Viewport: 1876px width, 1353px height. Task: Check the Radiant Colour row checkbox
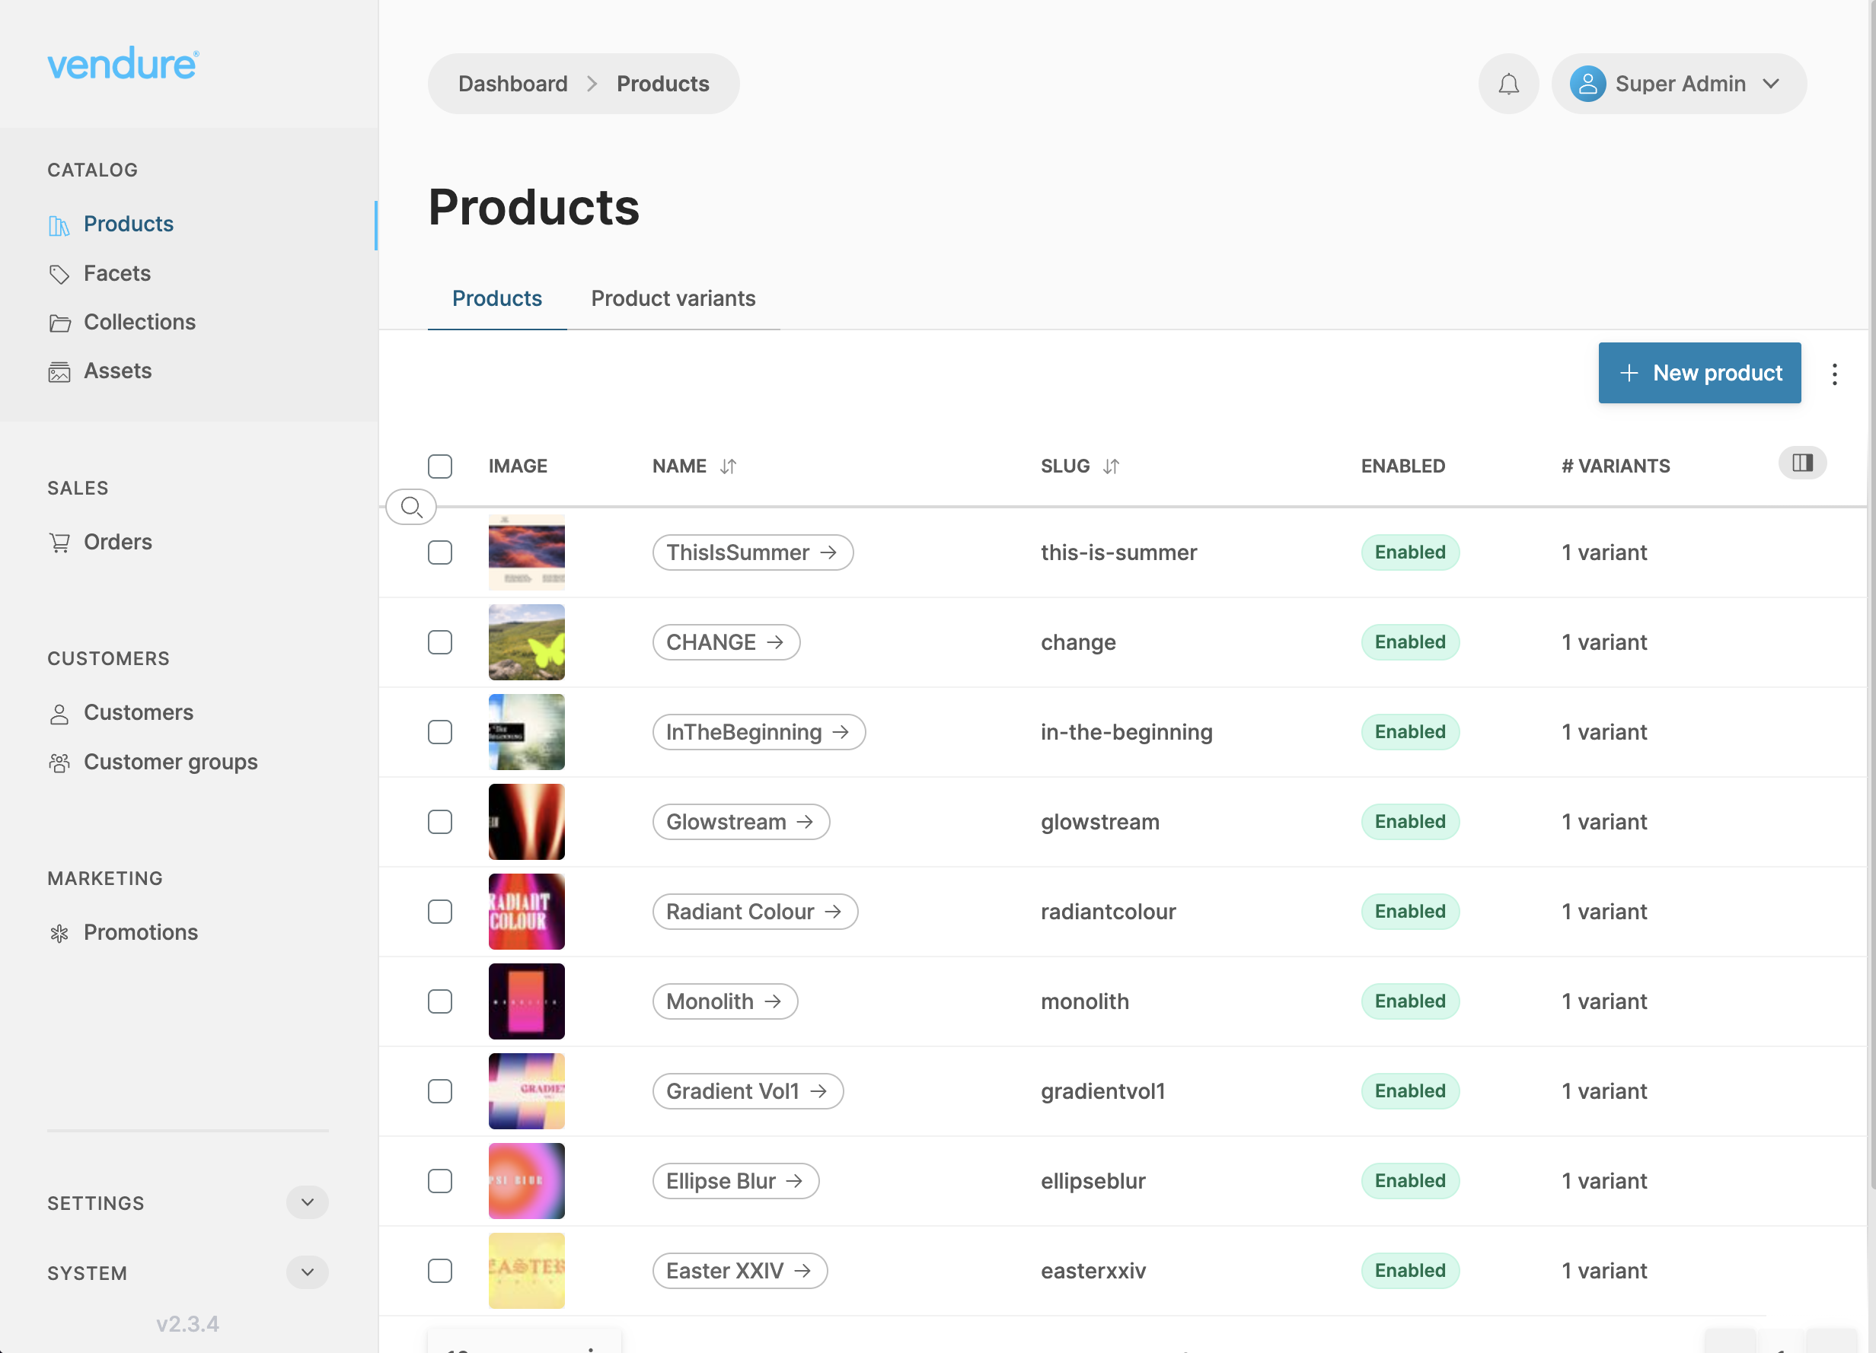tap(440, 912)
